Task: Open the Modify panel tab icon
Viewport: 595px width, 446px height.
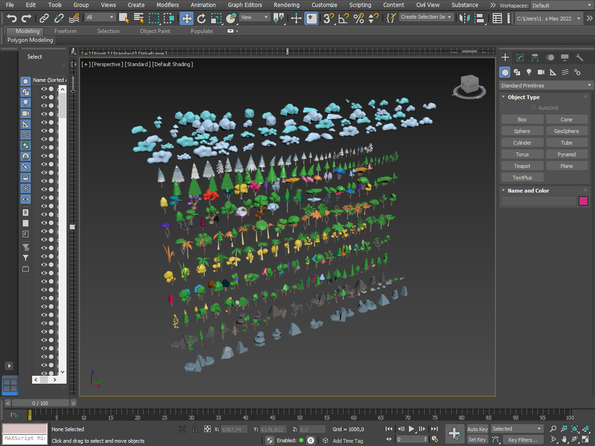Action: coord(520,58)
